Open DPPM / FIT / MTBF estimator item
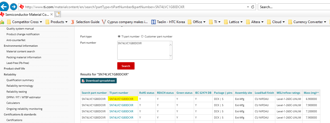 coord(24,97)
